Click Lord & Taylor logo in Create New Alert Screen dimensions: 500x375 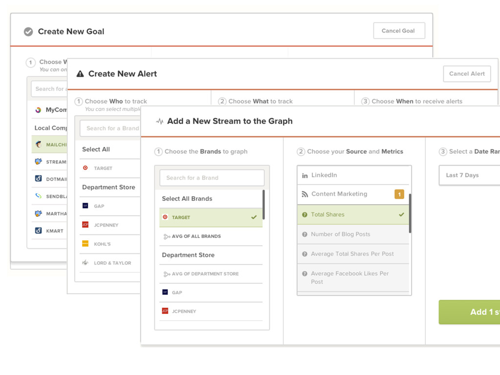click(85, 262)
